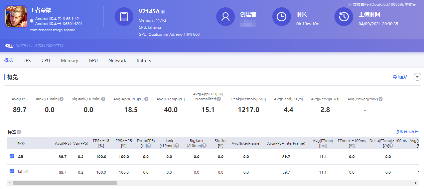
Task: Open 参数显示设置 parameter display settings
Action: [x=407, y=132]
